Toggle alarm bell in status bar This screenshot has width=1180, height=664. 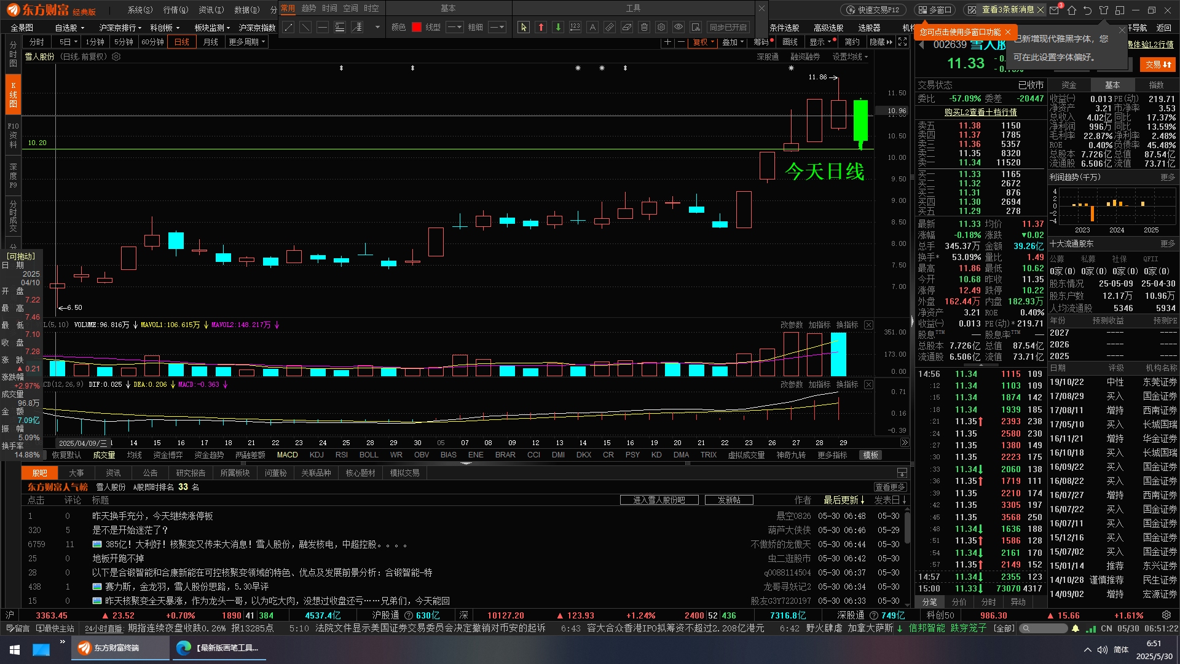coord(1076,628)
